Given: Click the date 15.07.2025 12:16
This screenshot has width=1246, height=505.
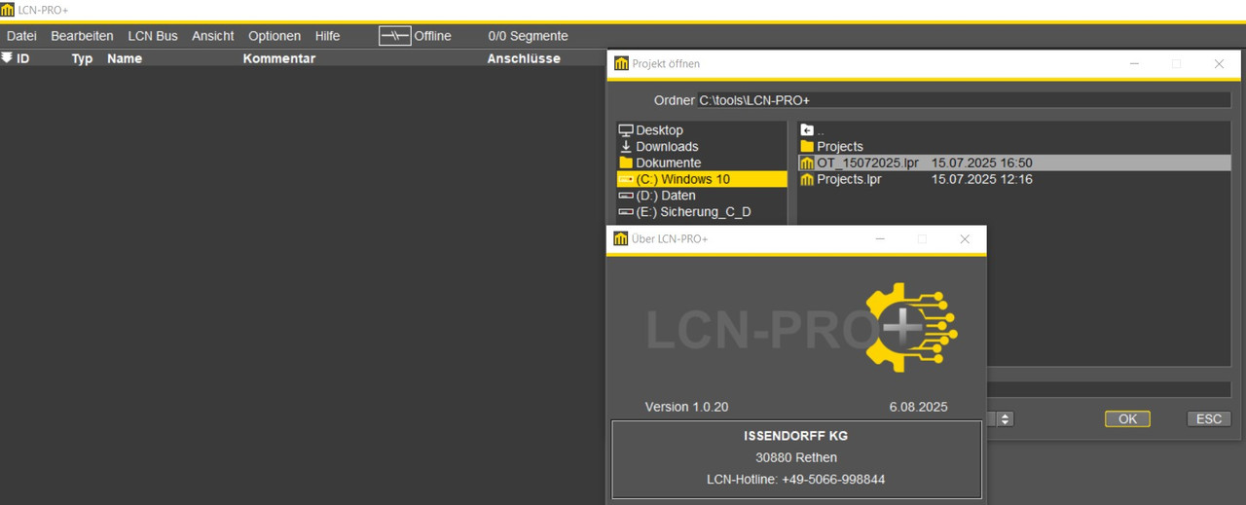Looking at the screenshot, I should [981, 179].
